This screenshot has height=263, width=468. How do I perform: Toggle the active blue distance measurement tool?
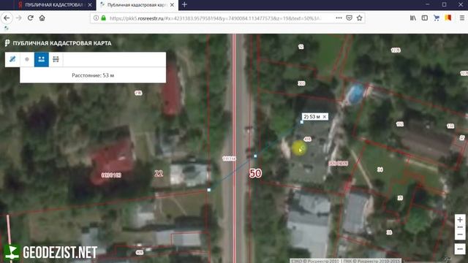[x=42, y=59]
